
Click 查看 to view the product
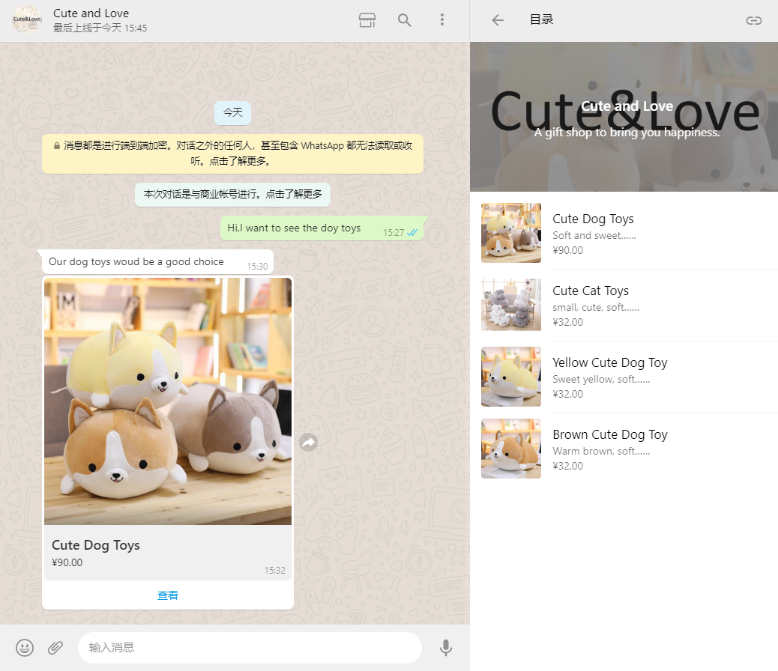[168, 595]
